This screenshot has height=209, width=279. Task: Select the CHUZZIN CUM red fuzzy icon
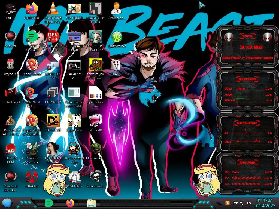click(x=11, y=153)
